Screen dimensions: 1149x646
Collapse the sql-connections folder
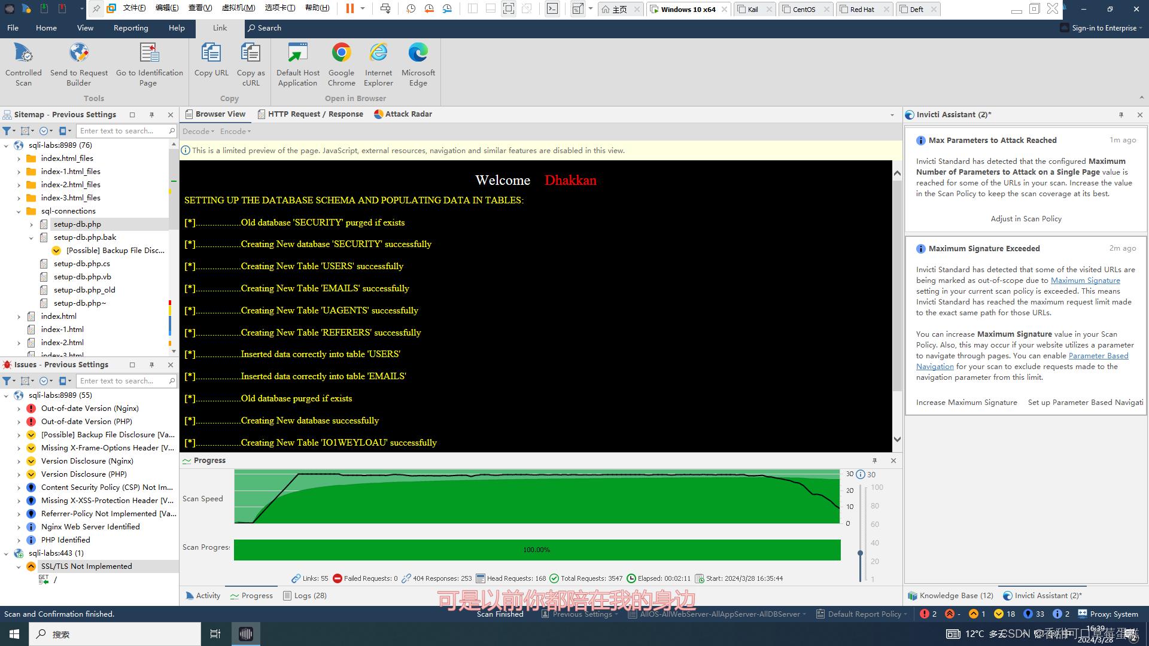click(19, 211)
